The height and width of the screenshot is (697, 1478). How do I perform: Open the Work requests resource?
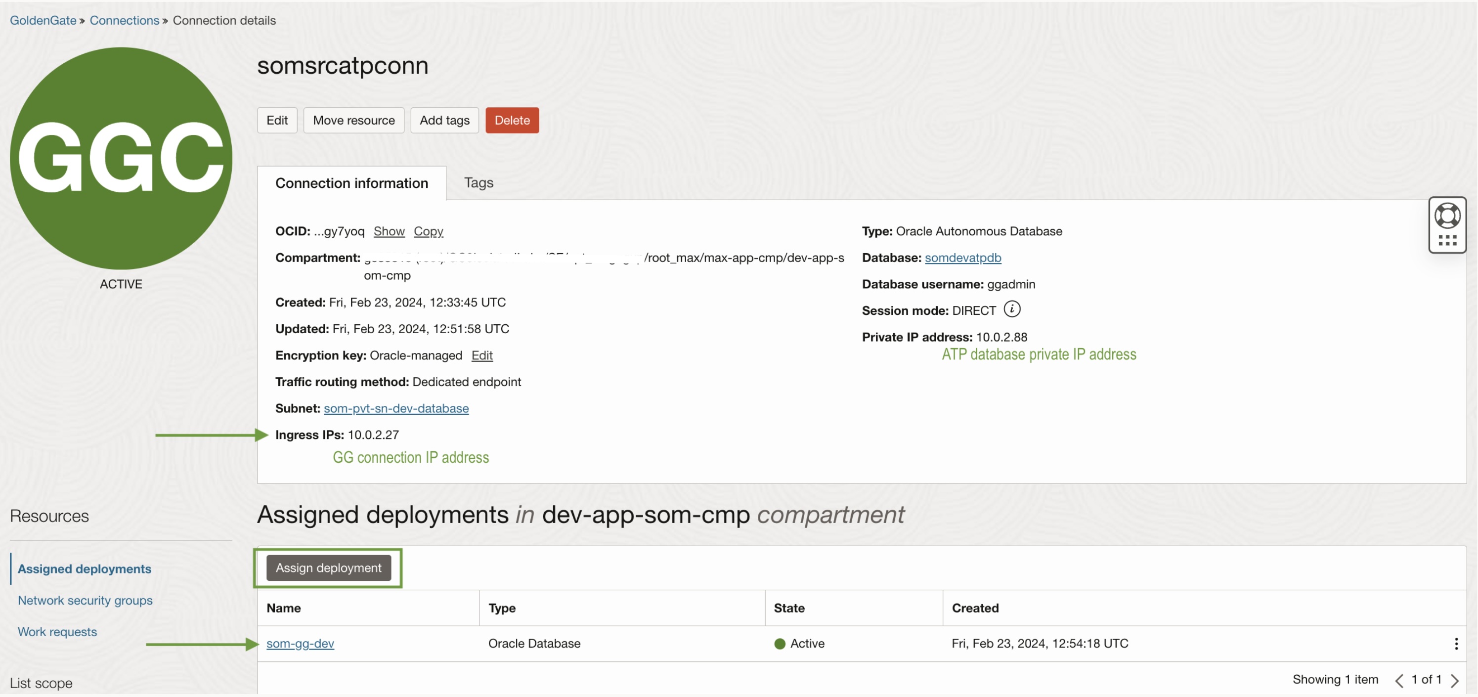tap(57, 632)
